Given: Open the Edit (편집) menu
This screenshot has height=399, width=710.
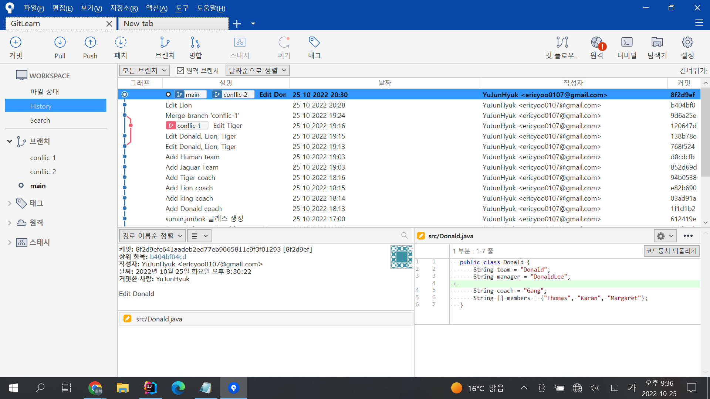Looking at the screenshot, I should (62, 8).
